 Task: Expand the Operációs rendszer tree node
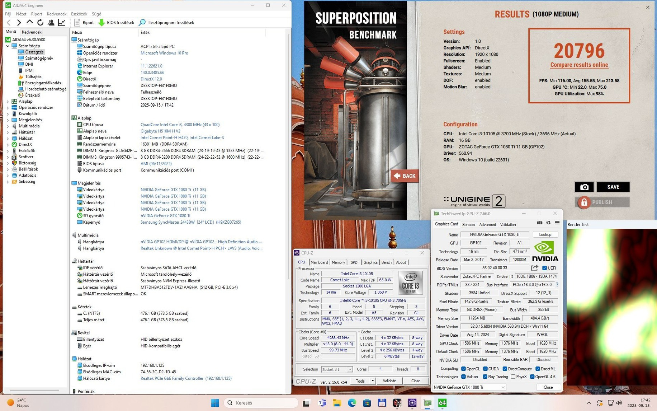[8, 108]
